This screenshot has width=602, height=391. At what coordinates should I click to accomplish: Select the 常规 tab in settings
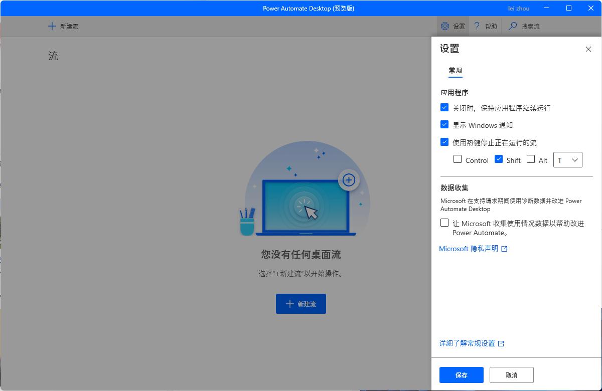point(455,71)
